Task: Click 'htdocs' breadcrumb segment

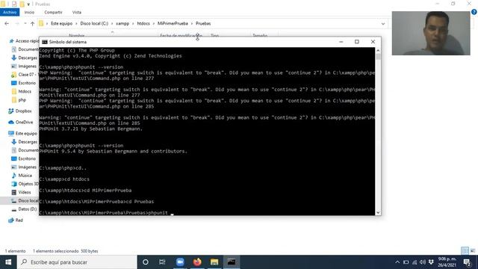Action: (x=143, y=23)
